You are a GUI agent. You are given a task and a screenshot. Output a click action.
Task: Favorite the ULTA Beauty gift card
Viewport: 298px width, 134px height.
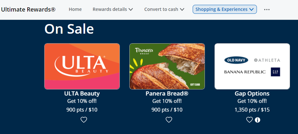(x=83, y=120)
